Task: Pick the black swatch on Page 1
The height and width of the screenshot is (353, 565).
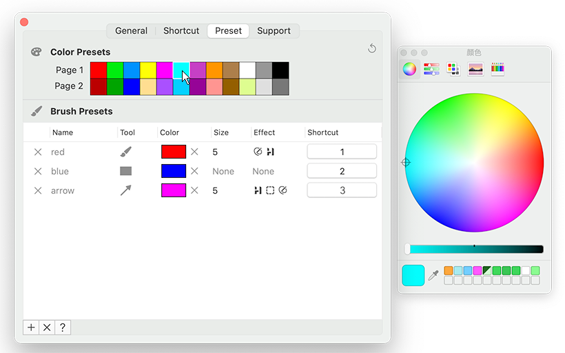Action: [x=280, y=70]
